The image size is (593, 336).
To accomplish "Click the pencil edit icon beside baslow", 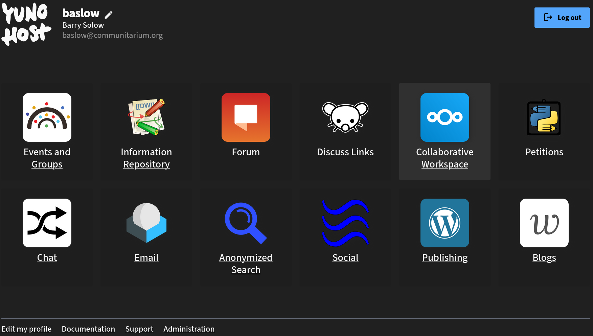I will pos(109,15).
